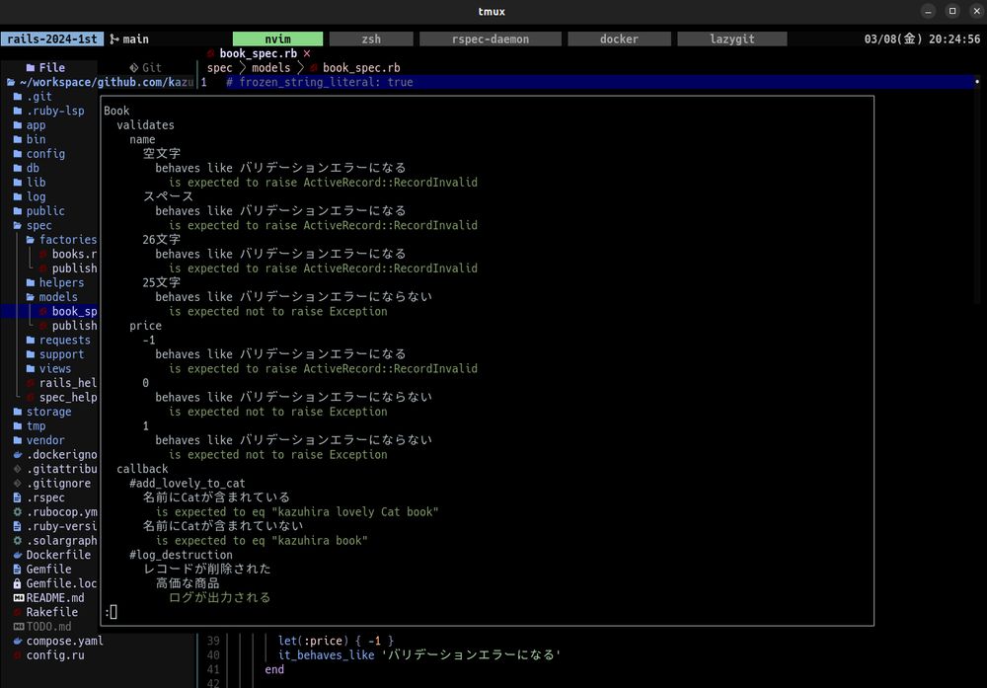Click the bin folder icon
The width and height of the screenshot is (987, 688).
point(18,139)
